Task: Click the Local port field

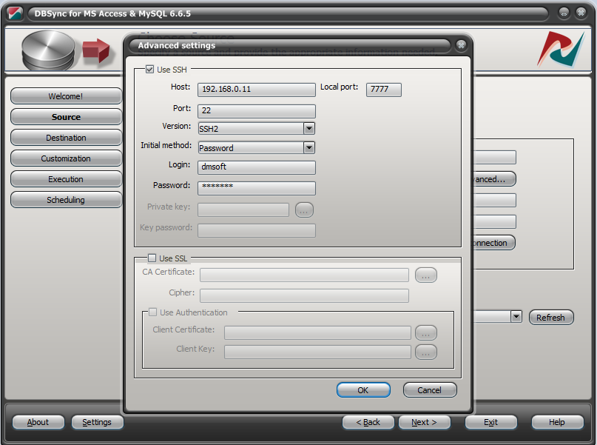Action: (384, 90)
